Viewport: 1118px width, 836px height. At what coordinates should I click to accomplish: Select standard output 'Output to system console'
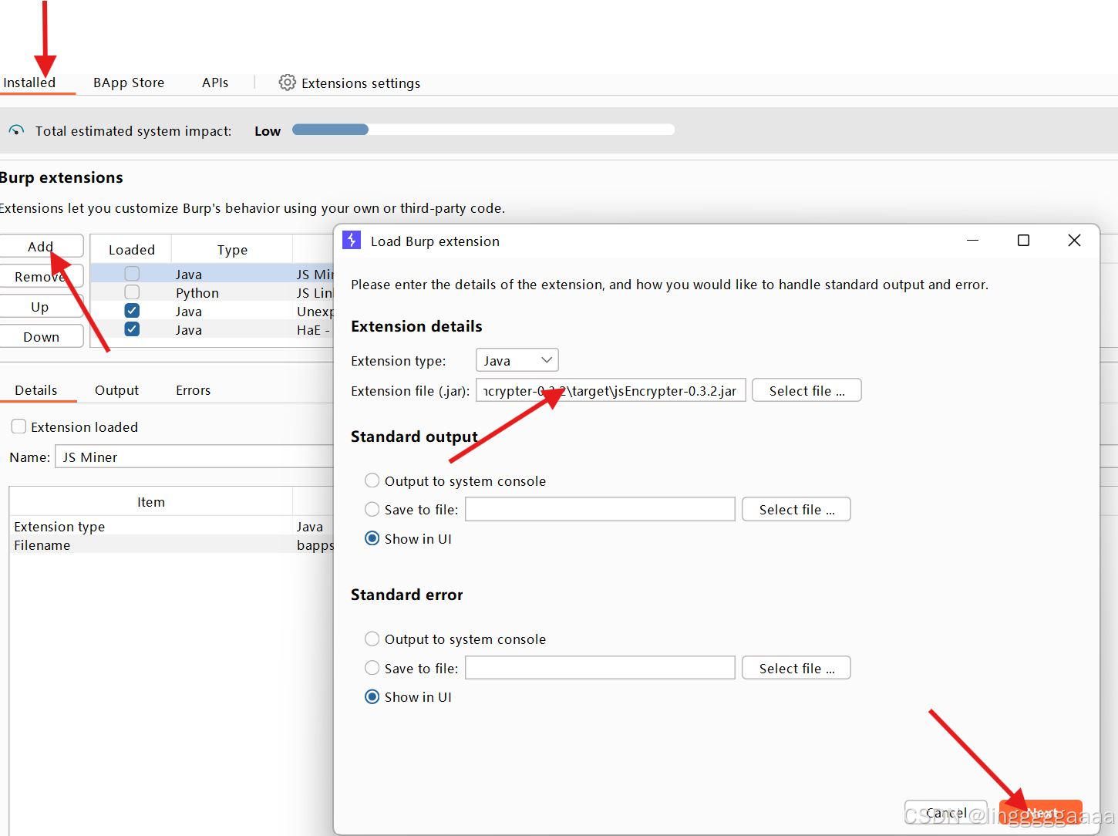(372, 480)
